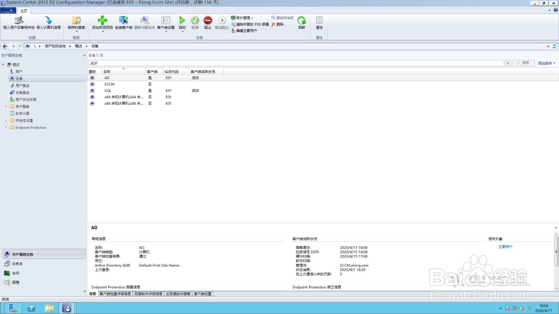The height and width of the screenshot is (314, 559).
Task: Click the green Start (启动) arrow icon
Action: point(182,20)
